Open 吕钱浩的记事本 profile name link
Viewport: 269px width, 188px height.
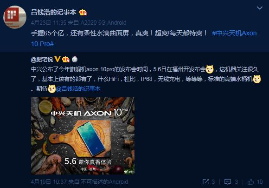pos(53,13)
